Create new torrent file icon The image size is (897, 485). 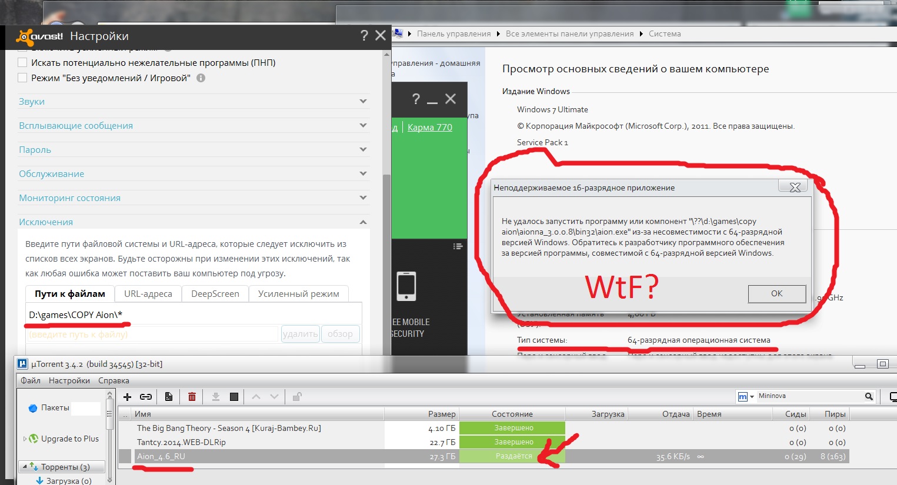point(169,397)
